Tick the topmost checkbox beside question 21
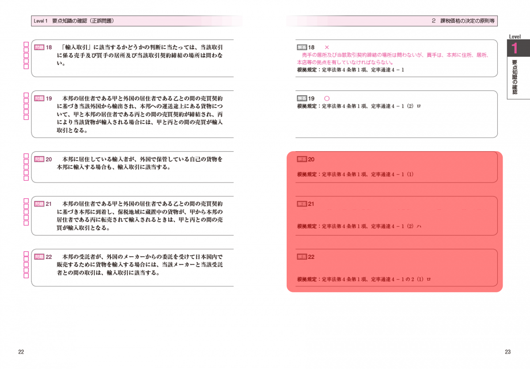 tap(26, 201)
